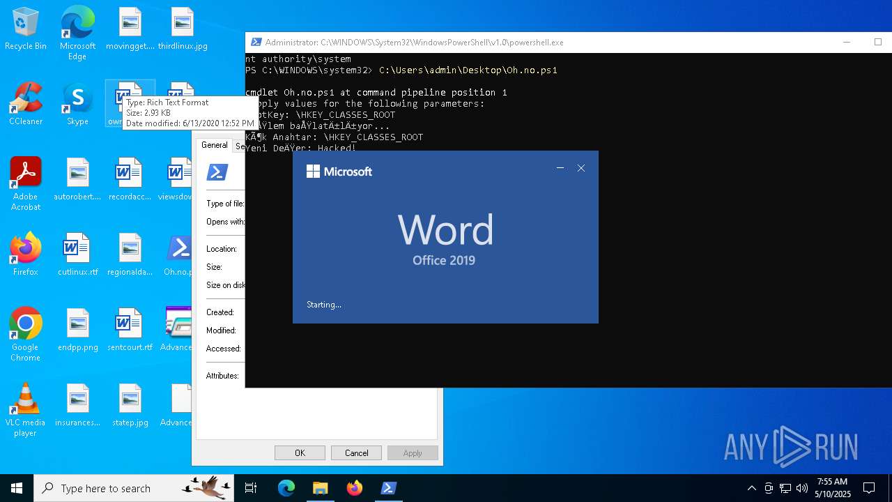
Task: Open Firefox desktop shortcut
Action: (x=26, y=255)
